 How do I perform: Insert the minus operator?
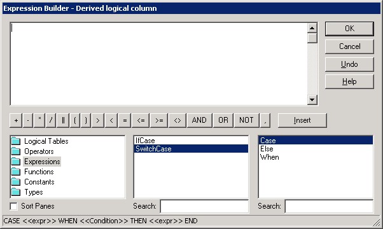point(28,120)
